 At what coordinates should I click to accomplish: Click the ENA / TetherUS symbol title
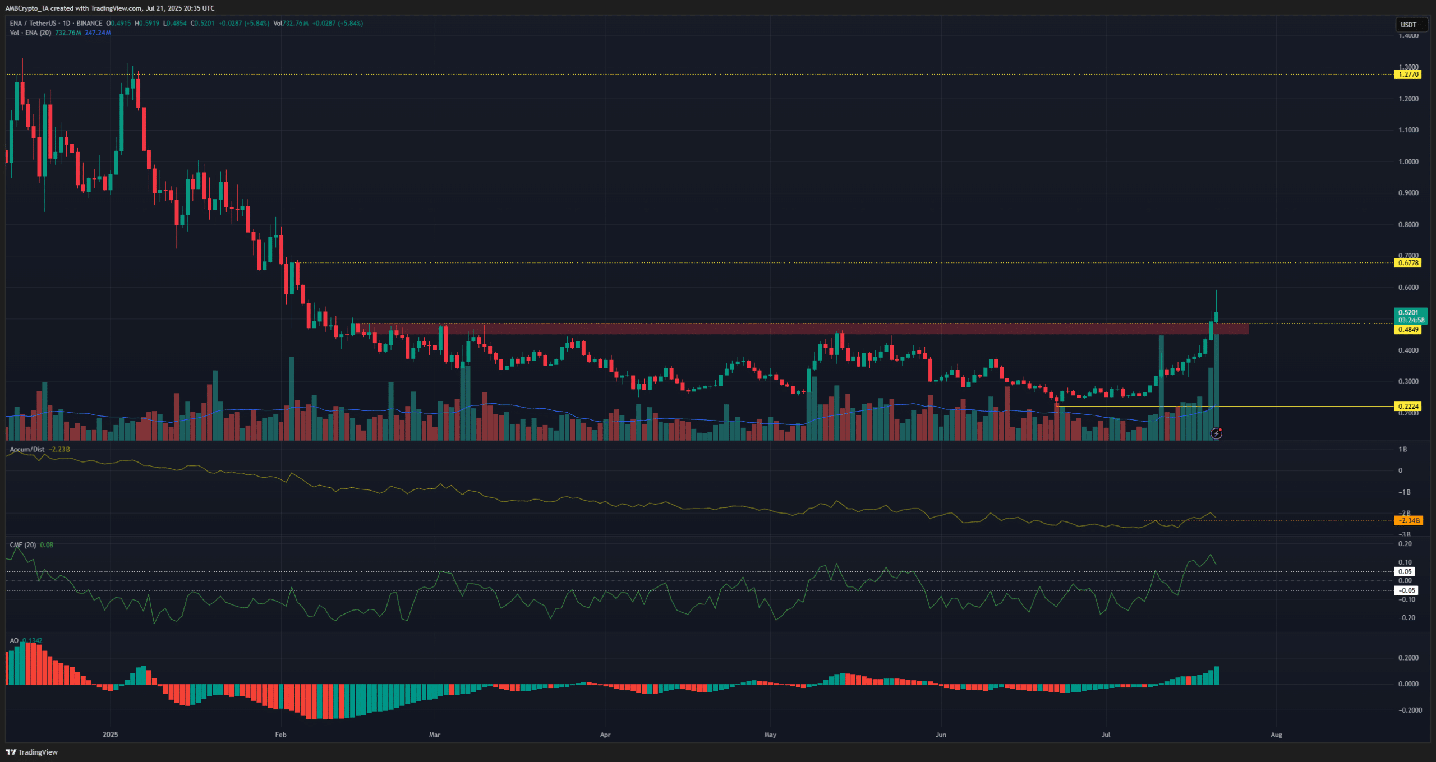[x=33, y=24]
